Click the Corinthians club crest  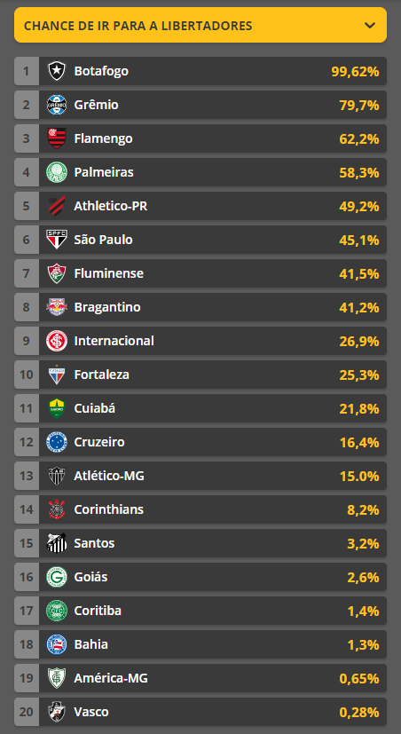pos(57,509)
